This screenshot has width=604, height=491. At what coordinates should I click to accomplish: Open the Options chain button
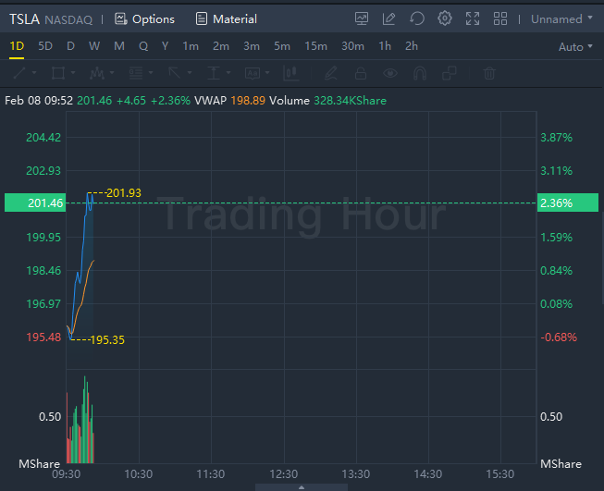point(144,18)
